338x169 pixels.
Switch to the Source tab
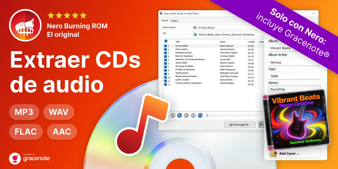click(165, 21)
